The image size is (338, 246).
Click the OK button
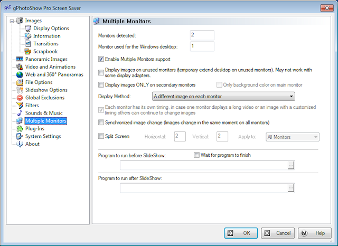point(241,233)
